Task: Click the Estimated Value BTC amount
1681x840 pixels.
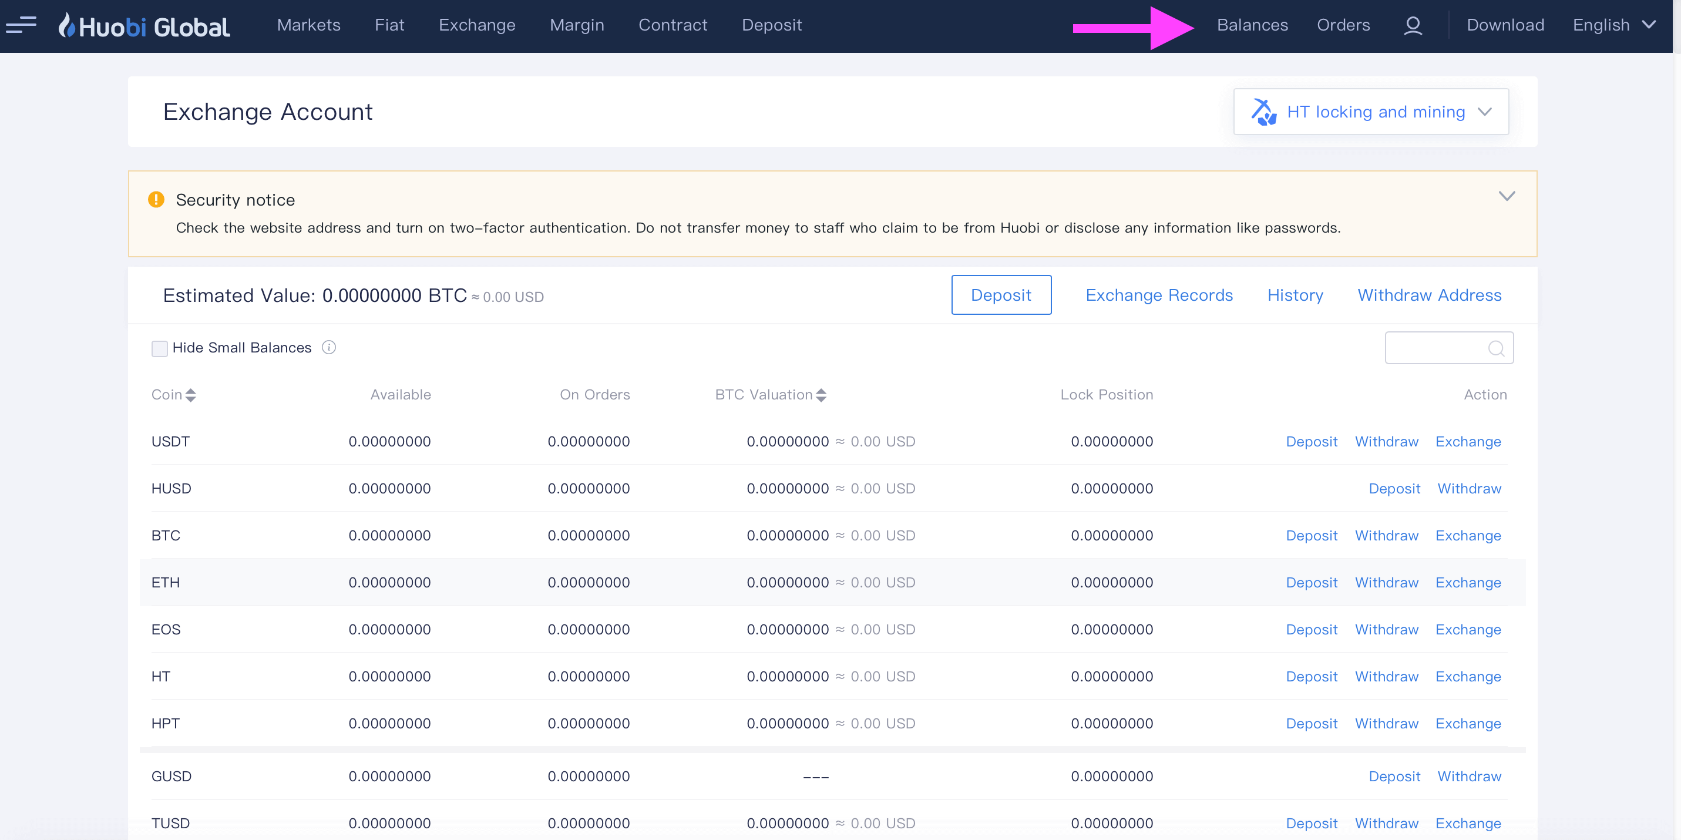Action: tap(395, 295)
